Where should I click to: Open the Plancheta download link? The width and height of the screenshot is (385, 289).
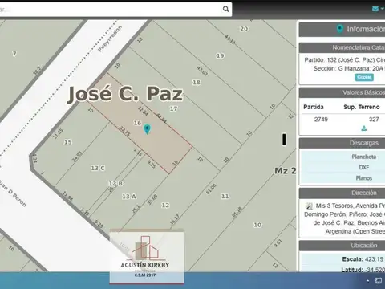pyautogui.click(x=364, y=157)
